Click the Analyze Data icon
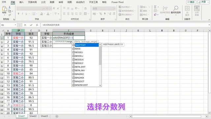211x119 pixels. [x=197, y=8]
